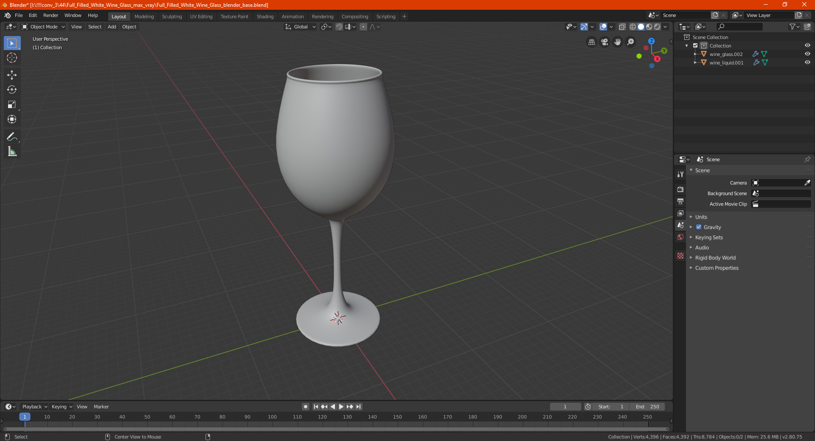Open Texture properties tab
The height and width of the screenshot is (441, 815).
(680, 256)
